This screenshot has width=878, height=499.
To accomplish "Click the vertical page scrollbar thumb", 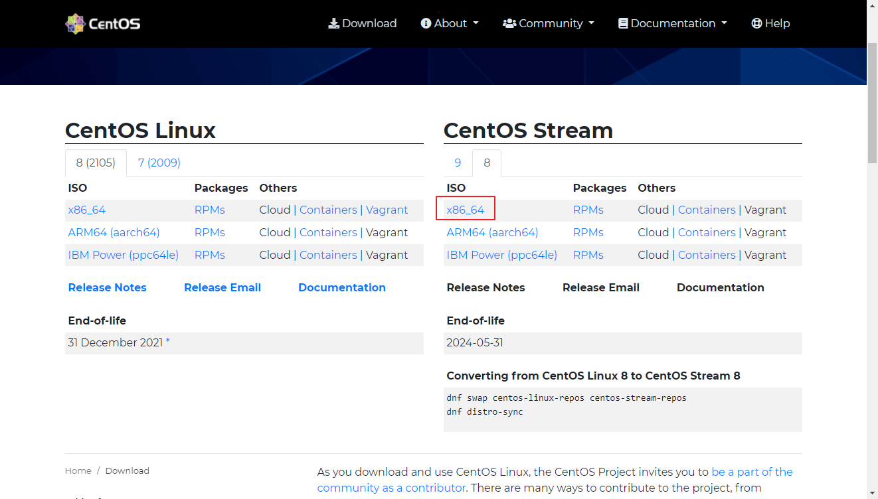I will tap(872, 103).
